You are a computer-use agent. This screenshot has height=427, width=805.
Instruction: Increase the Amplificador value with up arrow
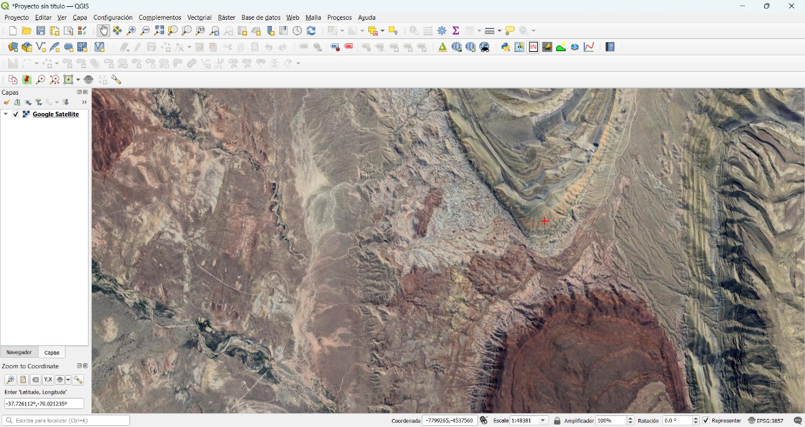[631, 418]
